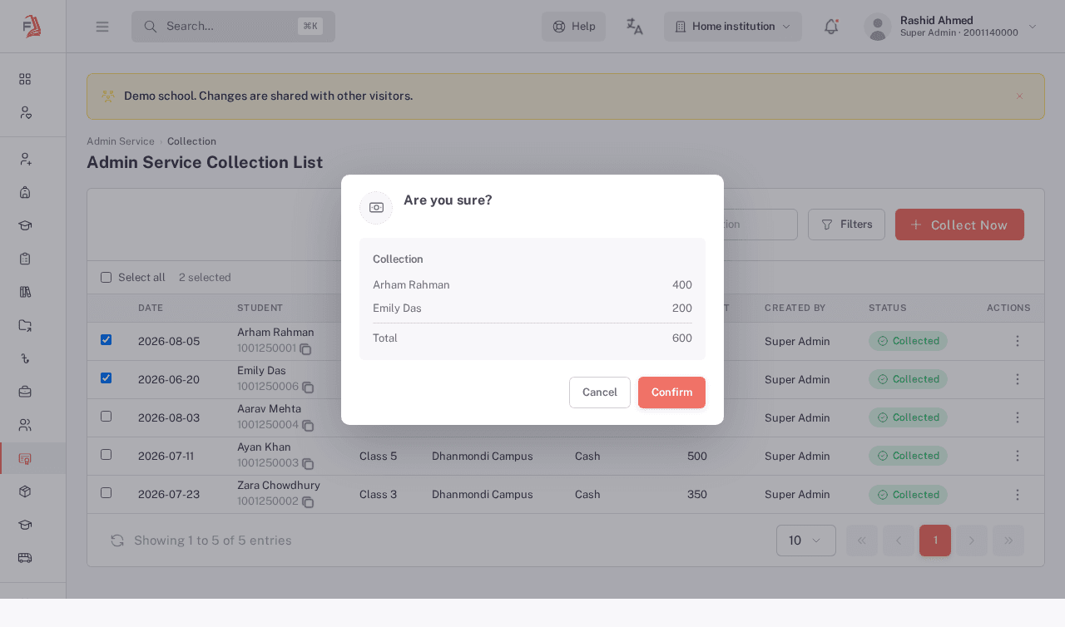The width and height of the screenshot is (1065, 627).
Task: Open the briefcase icon in sidebar
Action: pos(25,392)
